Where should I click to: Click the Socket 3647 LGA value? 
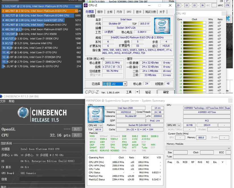pyautogui.click(x=126, y=28)
